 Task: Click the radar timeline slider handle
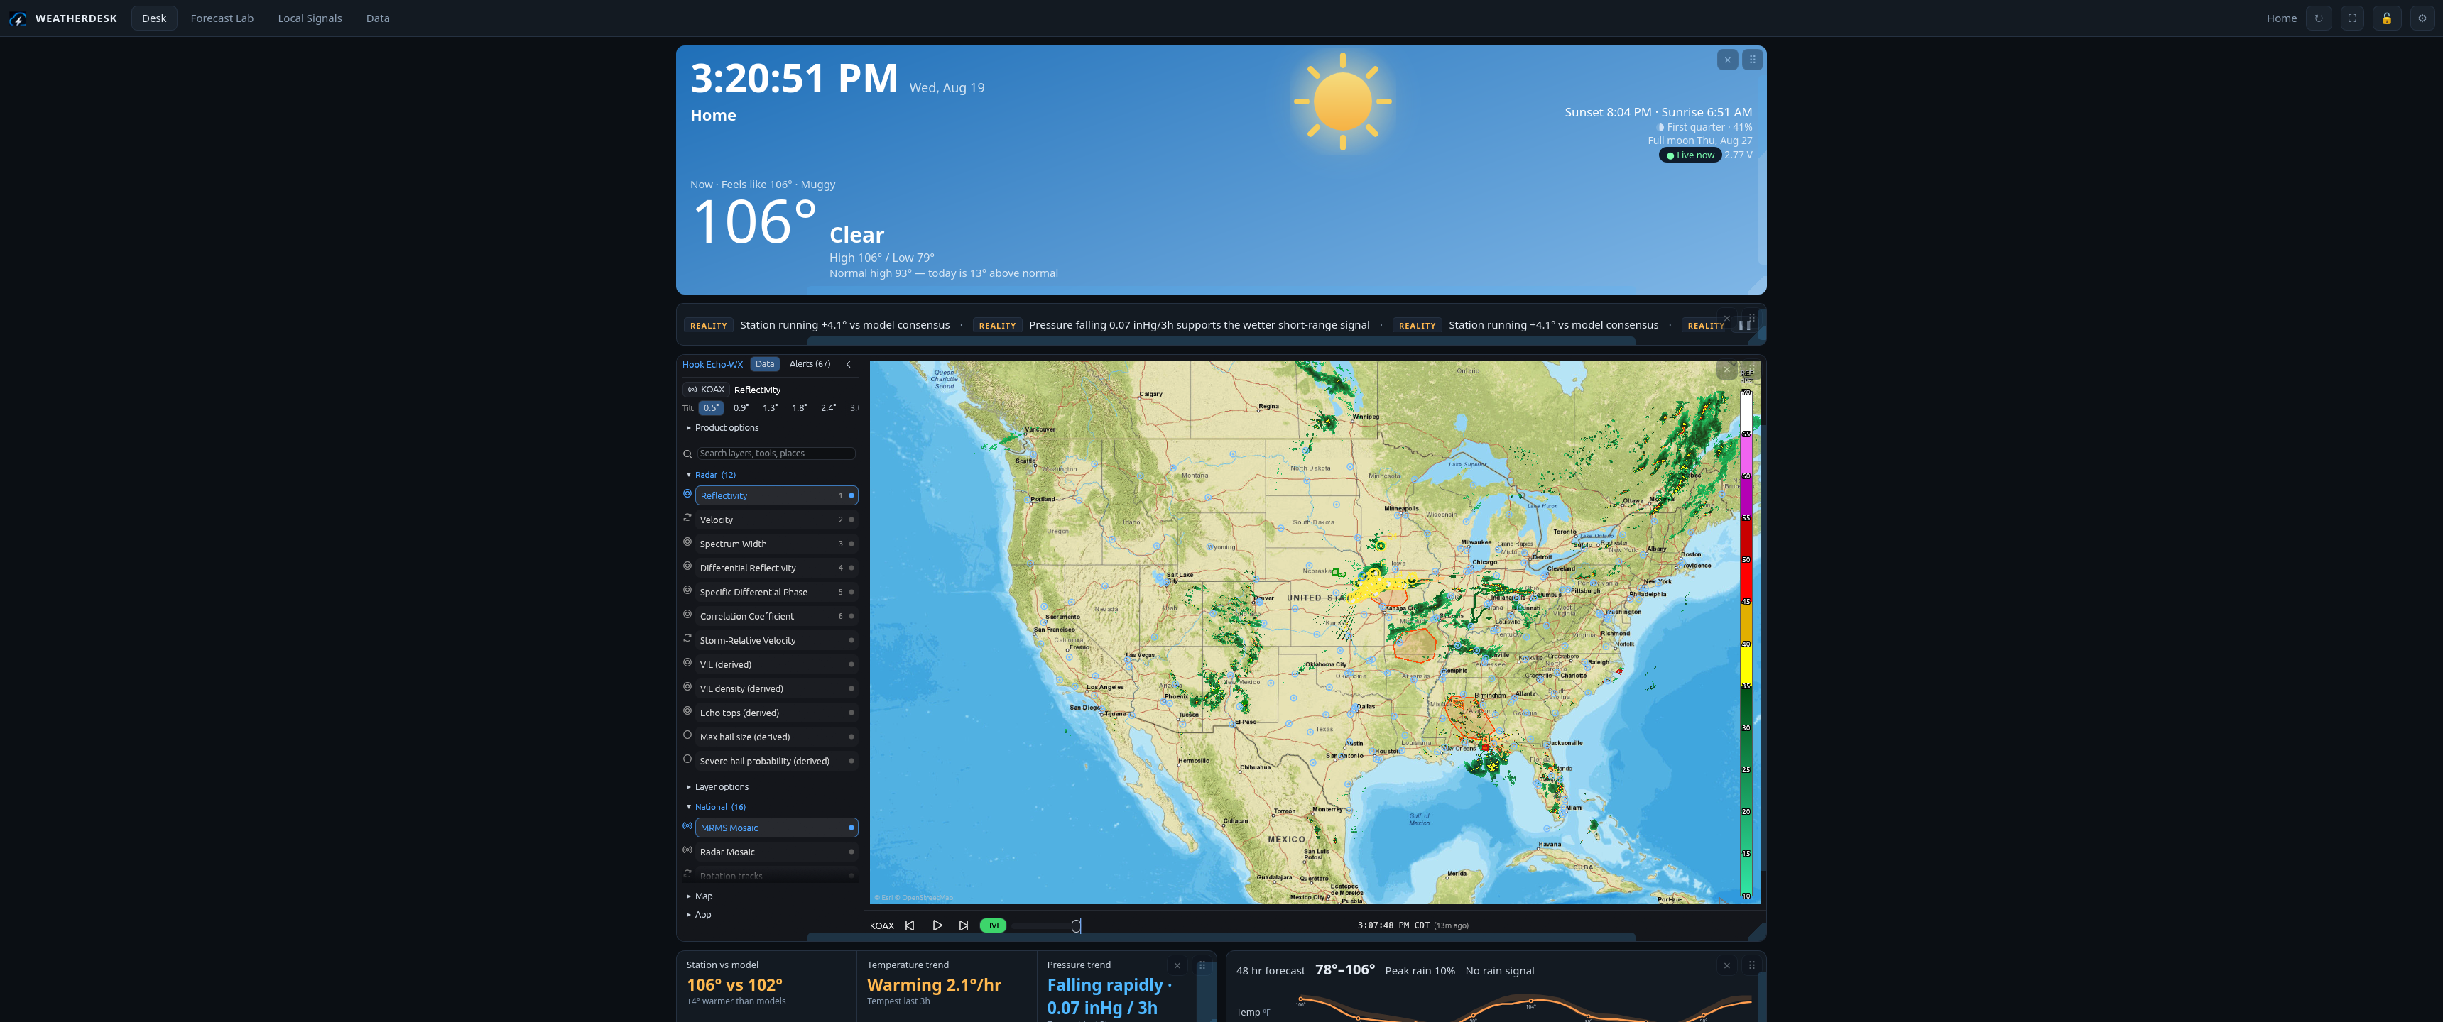point(1077,926)
